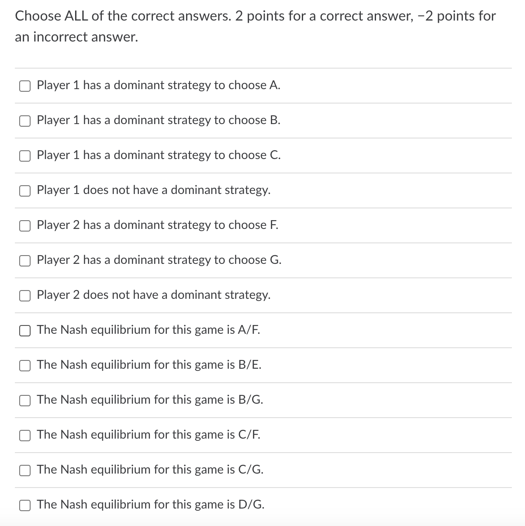Image resolution: width=525 pixels, height=526 pixels.
Task: Click the label text about choosing F
Action: click(x=157, y=225)
